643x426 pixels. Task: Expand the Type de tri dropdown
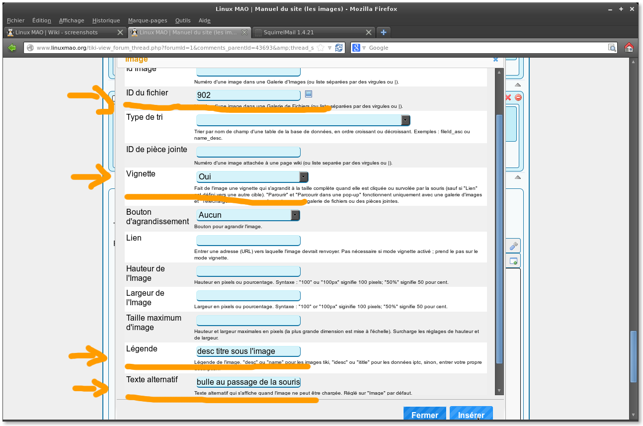pyautogui.click(x=405, y=120)
